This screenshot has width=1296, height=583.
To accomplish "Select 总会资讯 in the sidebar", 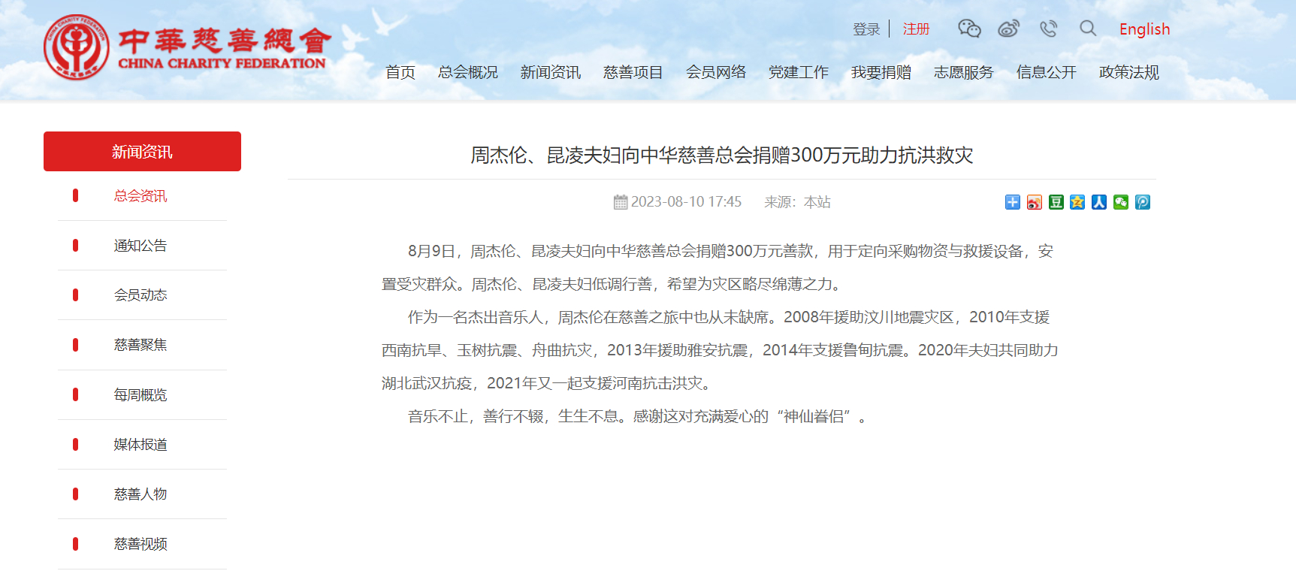I will click(x=140, y=196).
